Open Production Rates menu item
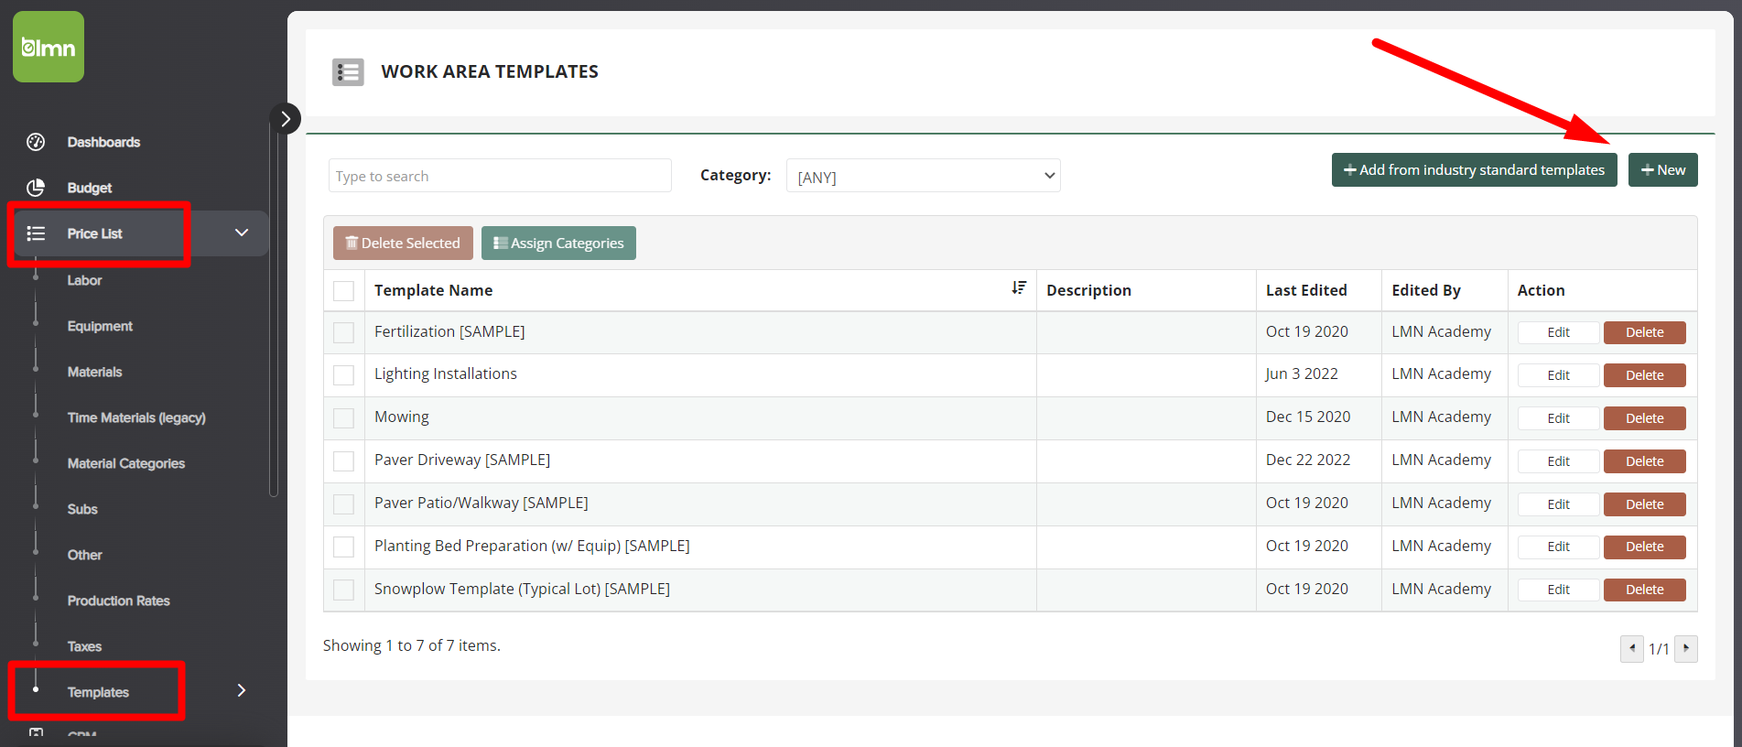 click(119, 601)
